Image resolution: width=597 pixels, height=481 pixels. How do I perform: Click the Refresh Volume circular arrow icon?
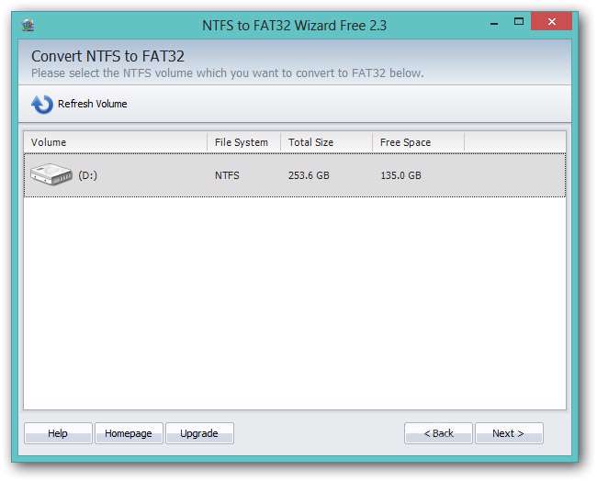pos(41,105)
